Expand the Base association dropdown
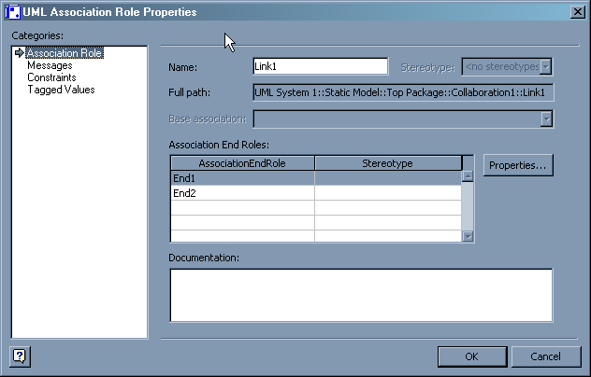591x377 pixels. (x=546, y=119)
